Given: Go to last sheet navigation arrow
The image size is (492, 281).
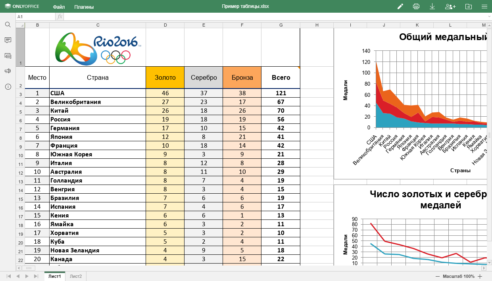Looking at the screenshot, I should [36, 276].
